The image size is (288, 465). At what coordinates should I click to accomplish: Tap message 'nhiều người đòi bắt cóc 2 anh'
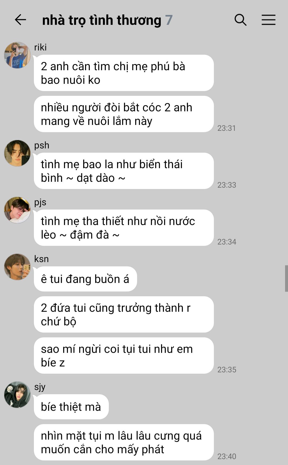(x=124, y=114)
